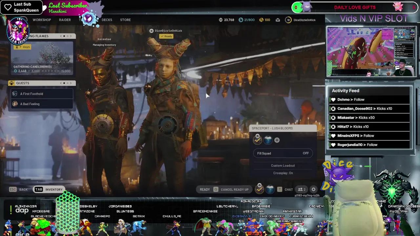The height and width of the screenshot is (236, 420).
Task: Open Chat with T key button
Action: click(x=285, y=189)
